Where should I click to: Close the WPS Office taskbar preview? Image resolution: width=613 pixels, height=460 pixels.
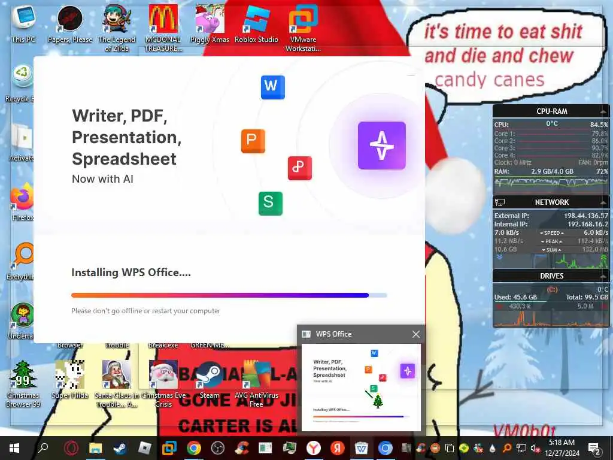click(x=416, y=334)
